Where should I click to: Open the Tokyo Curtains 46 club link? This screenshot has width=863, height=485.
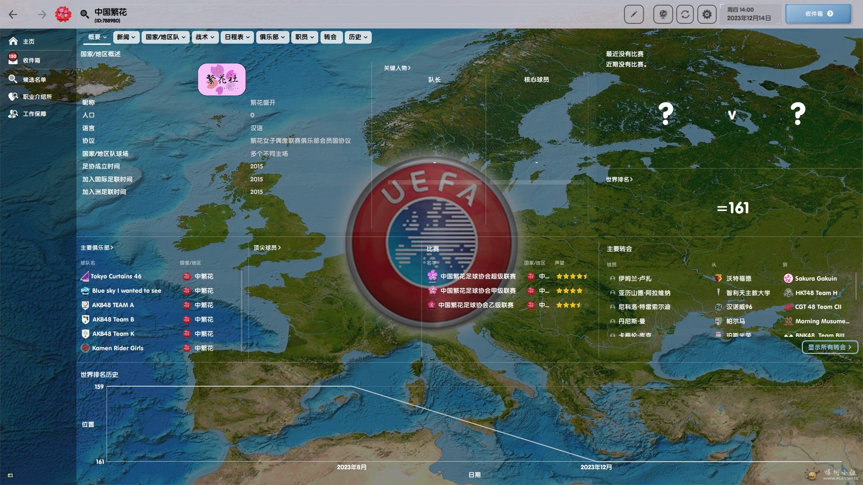pyautogui.click(x=116, y=276)
